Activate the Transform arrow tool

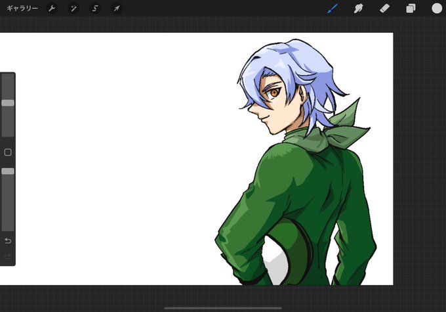click(117, 9)
